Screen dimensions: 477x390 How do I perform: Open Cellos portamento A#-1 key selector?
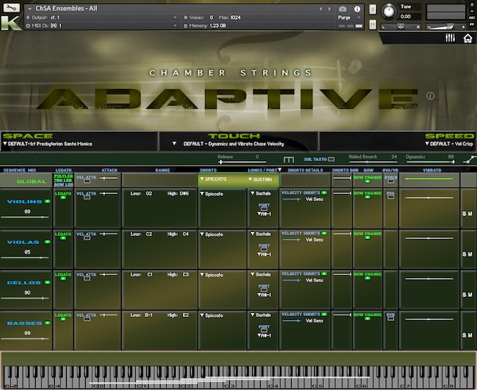pyautogui.click(x=264, y=295)
